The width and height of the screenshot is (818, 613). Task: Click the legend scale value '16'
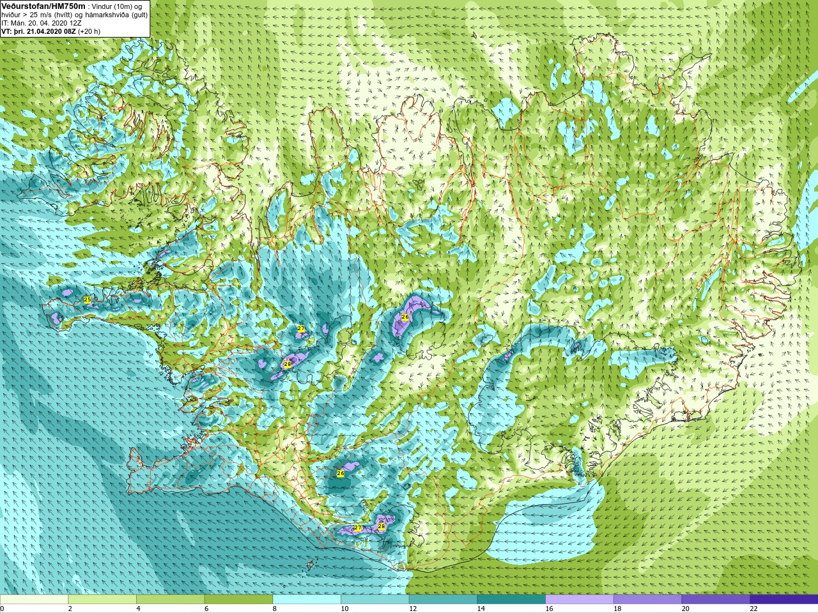[549, 609]
